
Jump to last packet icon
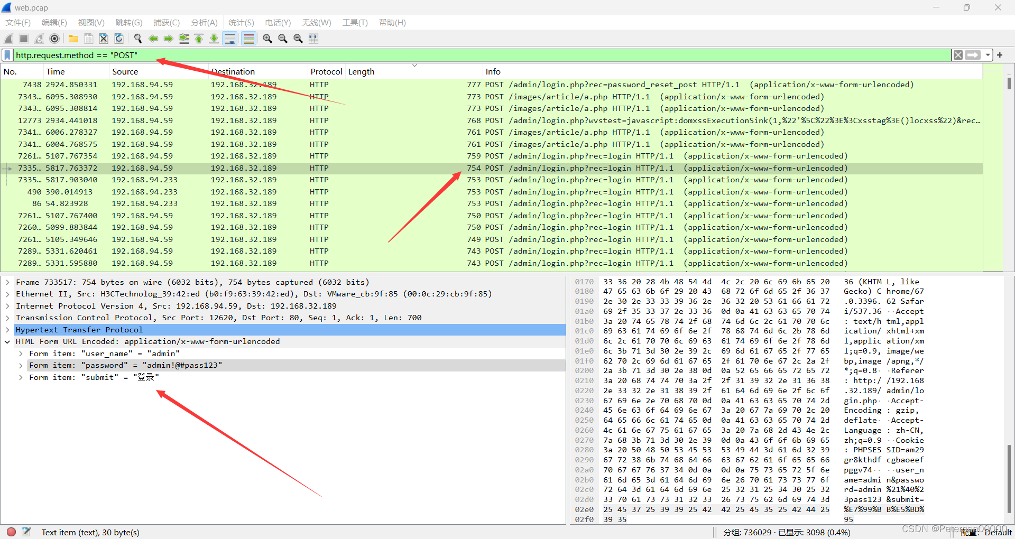(x=214, y=39)
